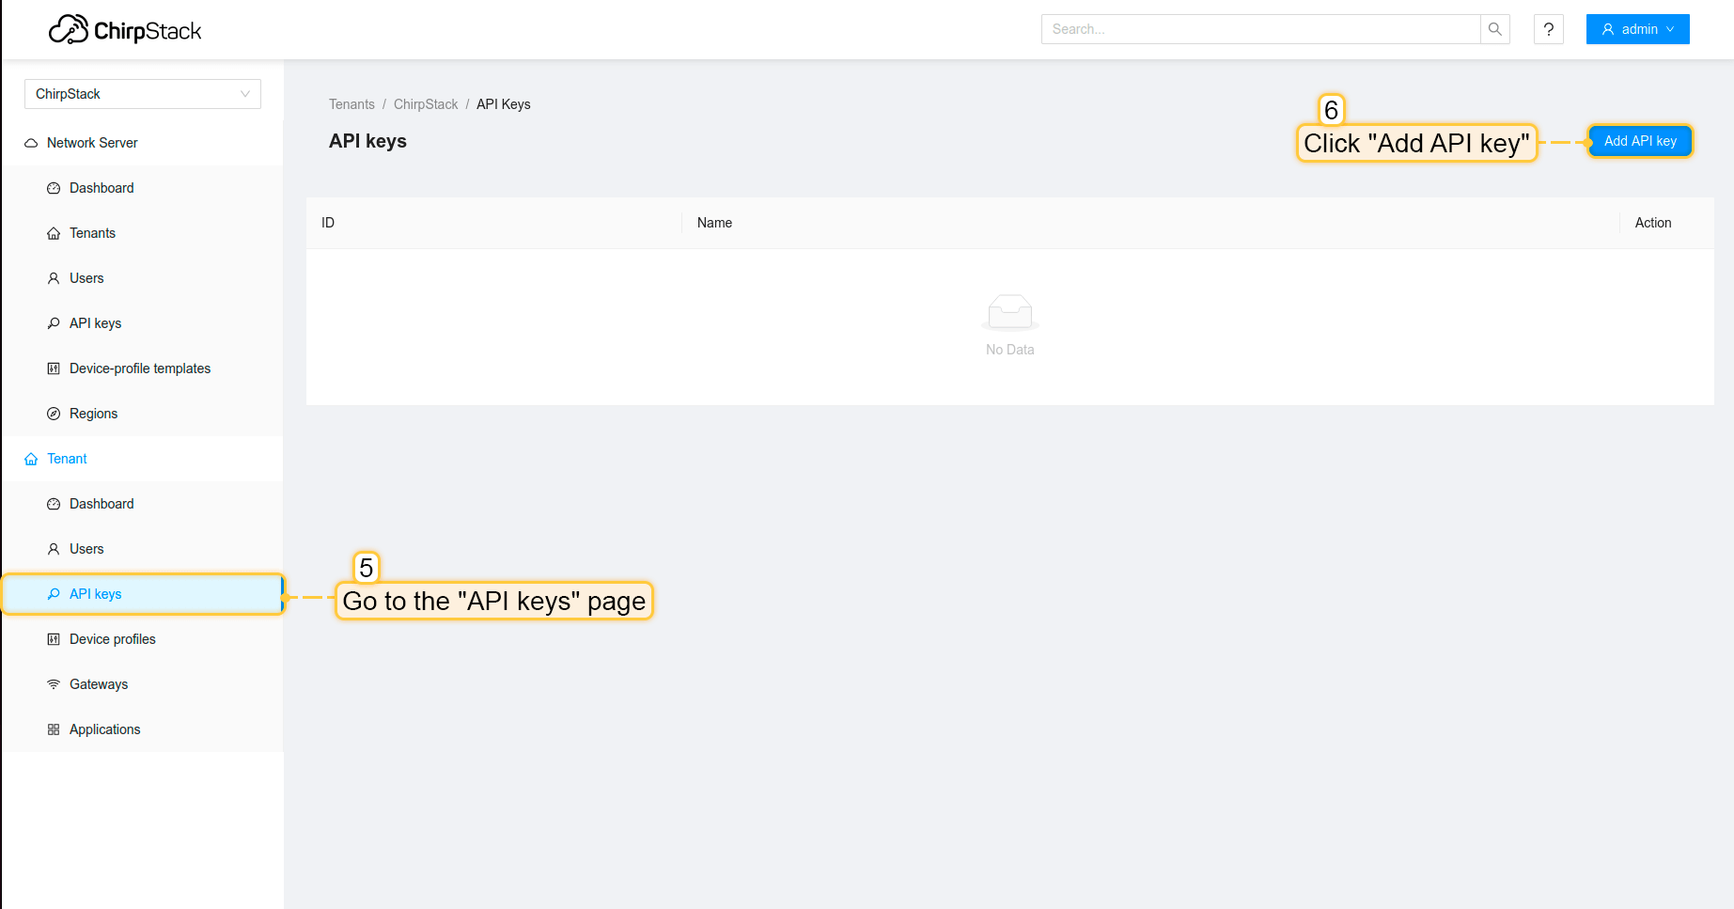Click the ChirpStack breadcrumb link
Image resolution: width=1734 pixels, height=909 pixels.
click(x=426, y=104)
